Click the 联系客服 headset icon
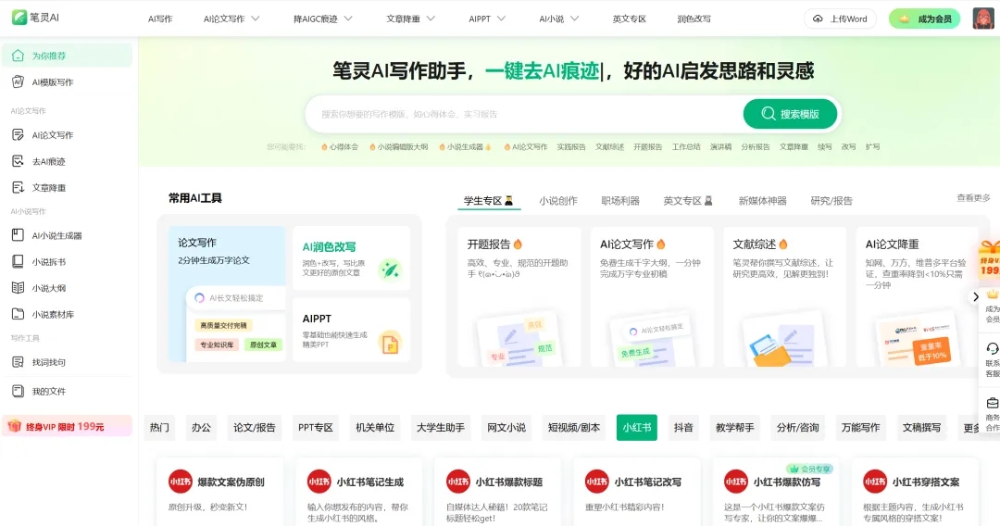Image resolution: width=1000 pixels, height=526 pixels. [x=993, y=348]
